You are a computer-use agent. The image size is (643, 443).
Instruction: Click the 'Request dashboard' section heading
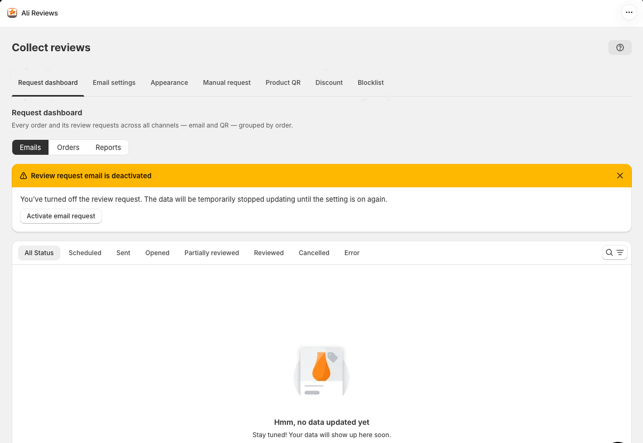47,113
